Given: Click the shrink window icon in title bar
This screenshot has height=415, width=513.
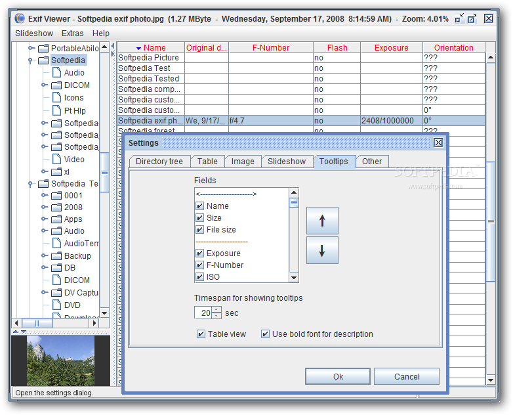Looking at the screenshot, I should [x=459, y=18].
